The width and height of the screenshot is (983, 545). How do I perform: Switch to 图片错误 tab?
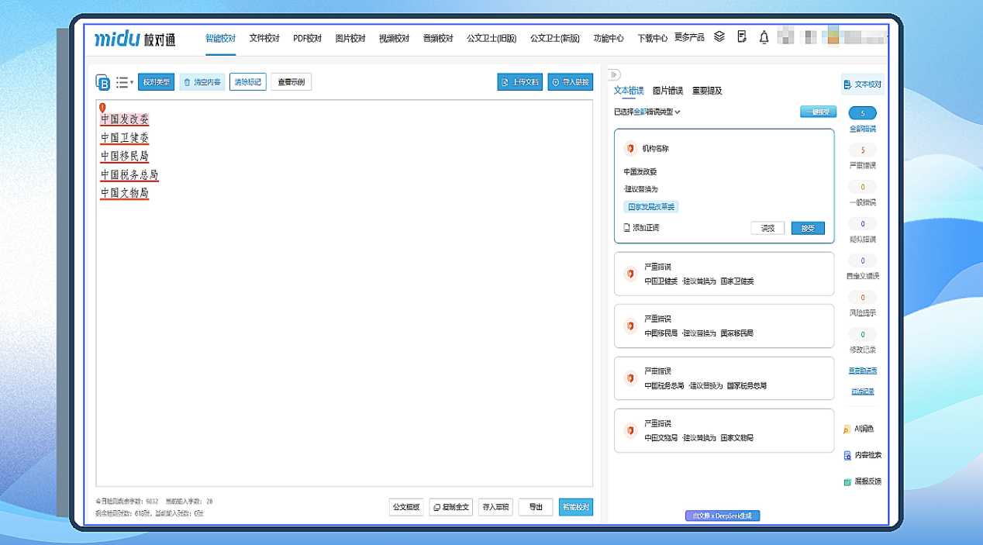pyautogui.click(x=667, y=91)
